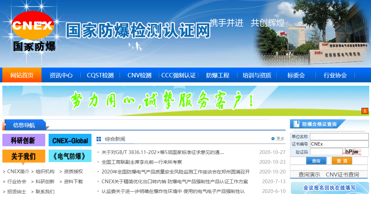The height and width of the screenshot is (198, 371).
Task: Open news about GB/T 3836.11-202× standards
Action: [x=163, y=152]
